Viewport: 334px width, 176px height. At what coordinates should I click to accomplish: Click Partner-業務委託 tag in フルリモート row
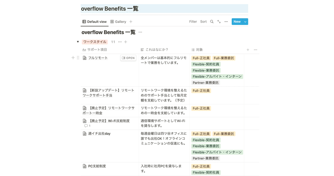(205, 82)
